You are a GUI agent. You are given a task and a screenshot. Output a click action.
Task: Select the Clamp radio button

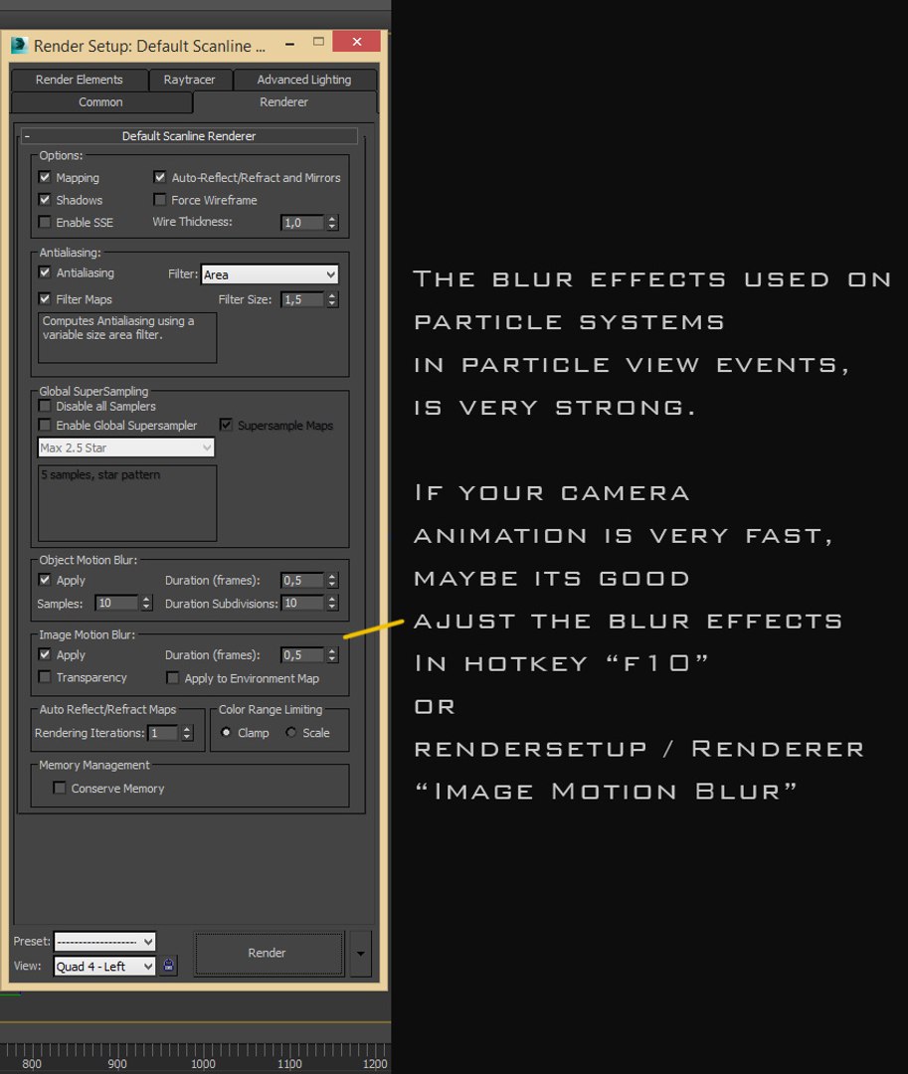coord(226,732)
